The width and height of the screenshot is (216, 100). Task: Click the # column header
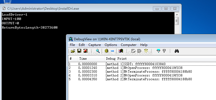(x=73, y=59)
